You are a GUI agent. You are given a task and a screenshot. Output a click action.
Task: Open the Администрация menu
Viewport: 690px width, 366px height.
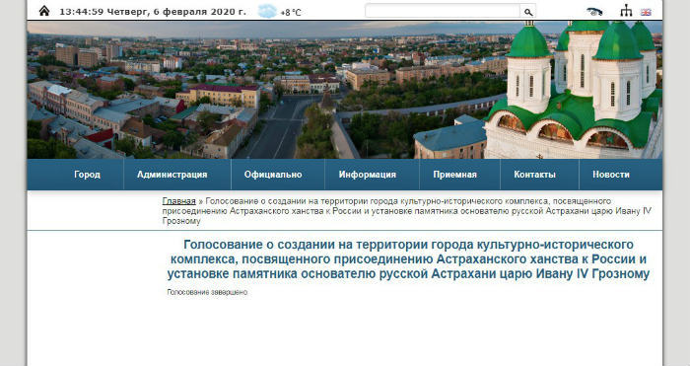pyautogui.click(x=172, y=175)
